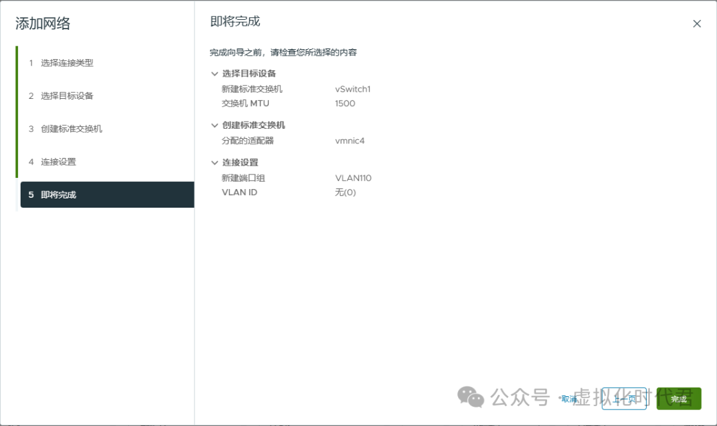
Task: Click the MTU value 1500
Action: click(345, 104)
